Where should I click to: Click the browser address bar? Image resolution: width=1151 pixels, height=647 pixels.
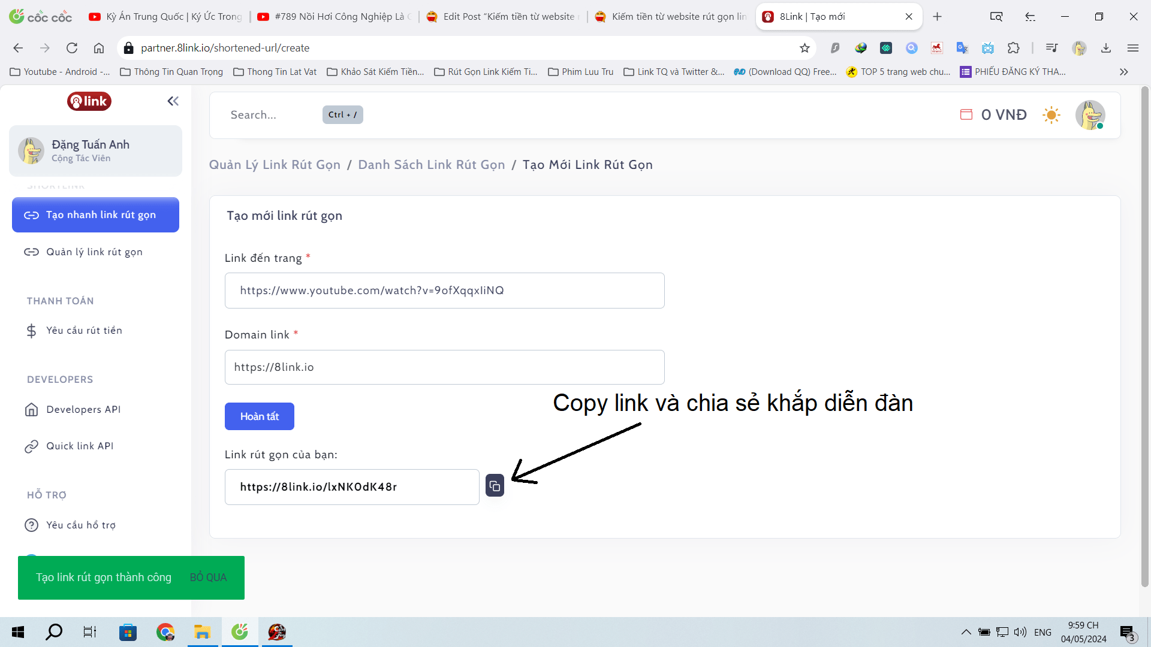tap(462, 48)
